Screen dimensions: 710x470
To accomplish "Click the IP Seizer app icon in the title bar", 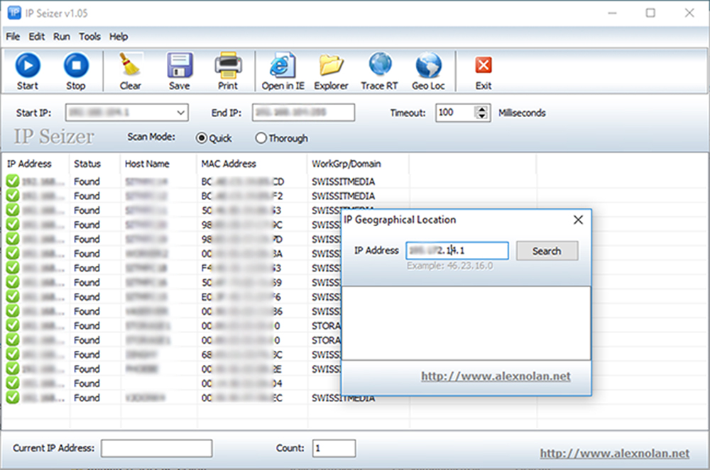I will (14, 13).
